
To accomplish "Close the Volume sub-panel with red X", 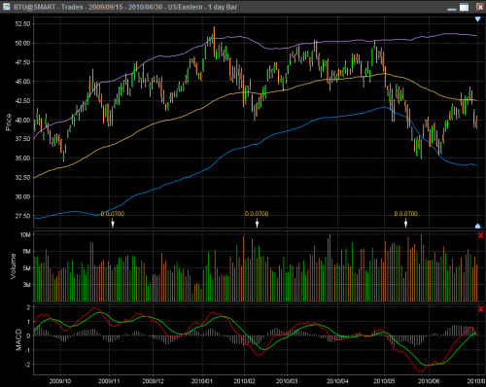I will pos(480,235).
